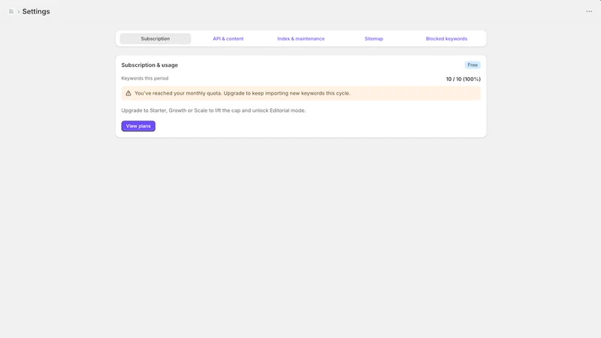Click the Settings page title

(x=36, y=11)
